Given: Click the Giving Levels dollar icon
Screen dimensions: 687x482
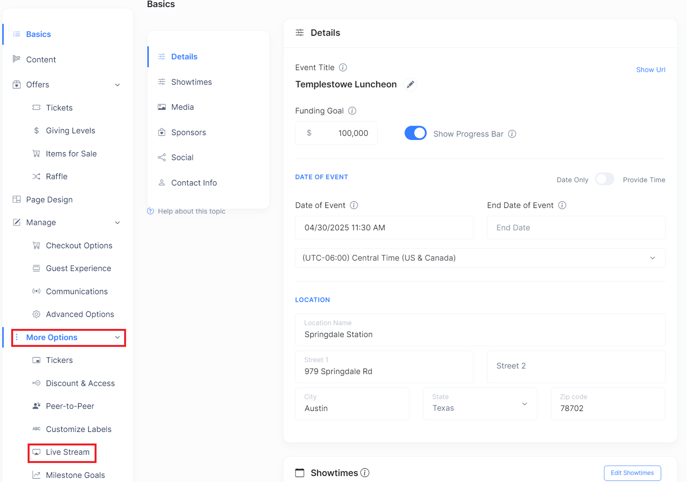Looking at the screenshot, I should [x=37, y=131].
